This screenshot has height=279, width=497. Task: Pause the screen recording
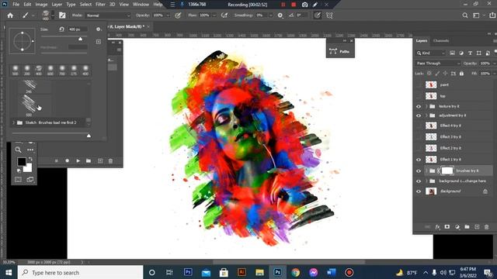coord(283,5)
